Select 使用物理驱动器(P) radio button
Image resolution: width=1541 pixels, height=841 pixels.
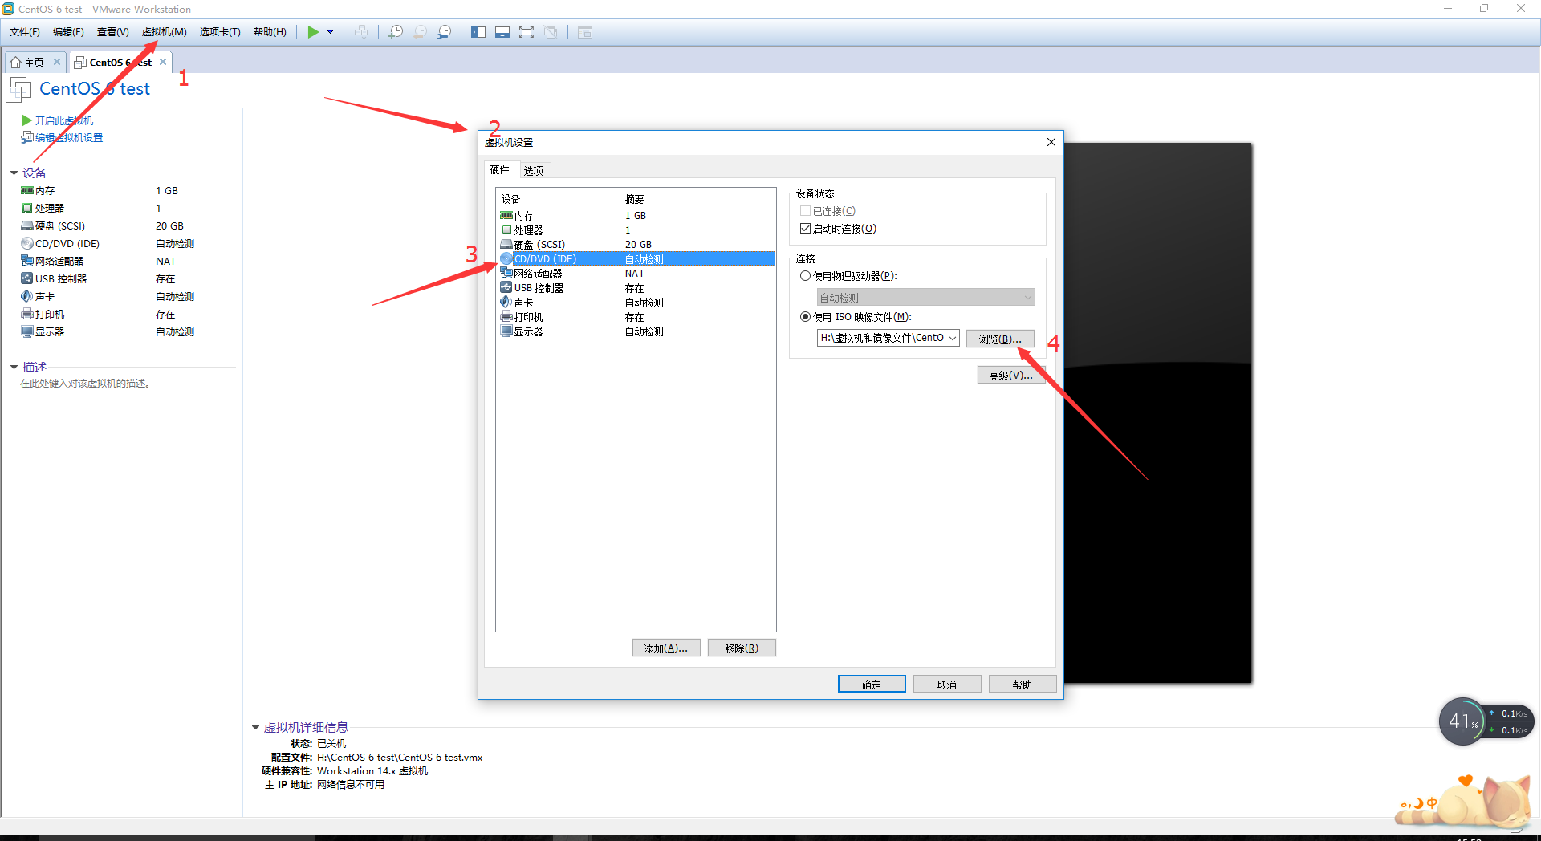click(805, 276)
